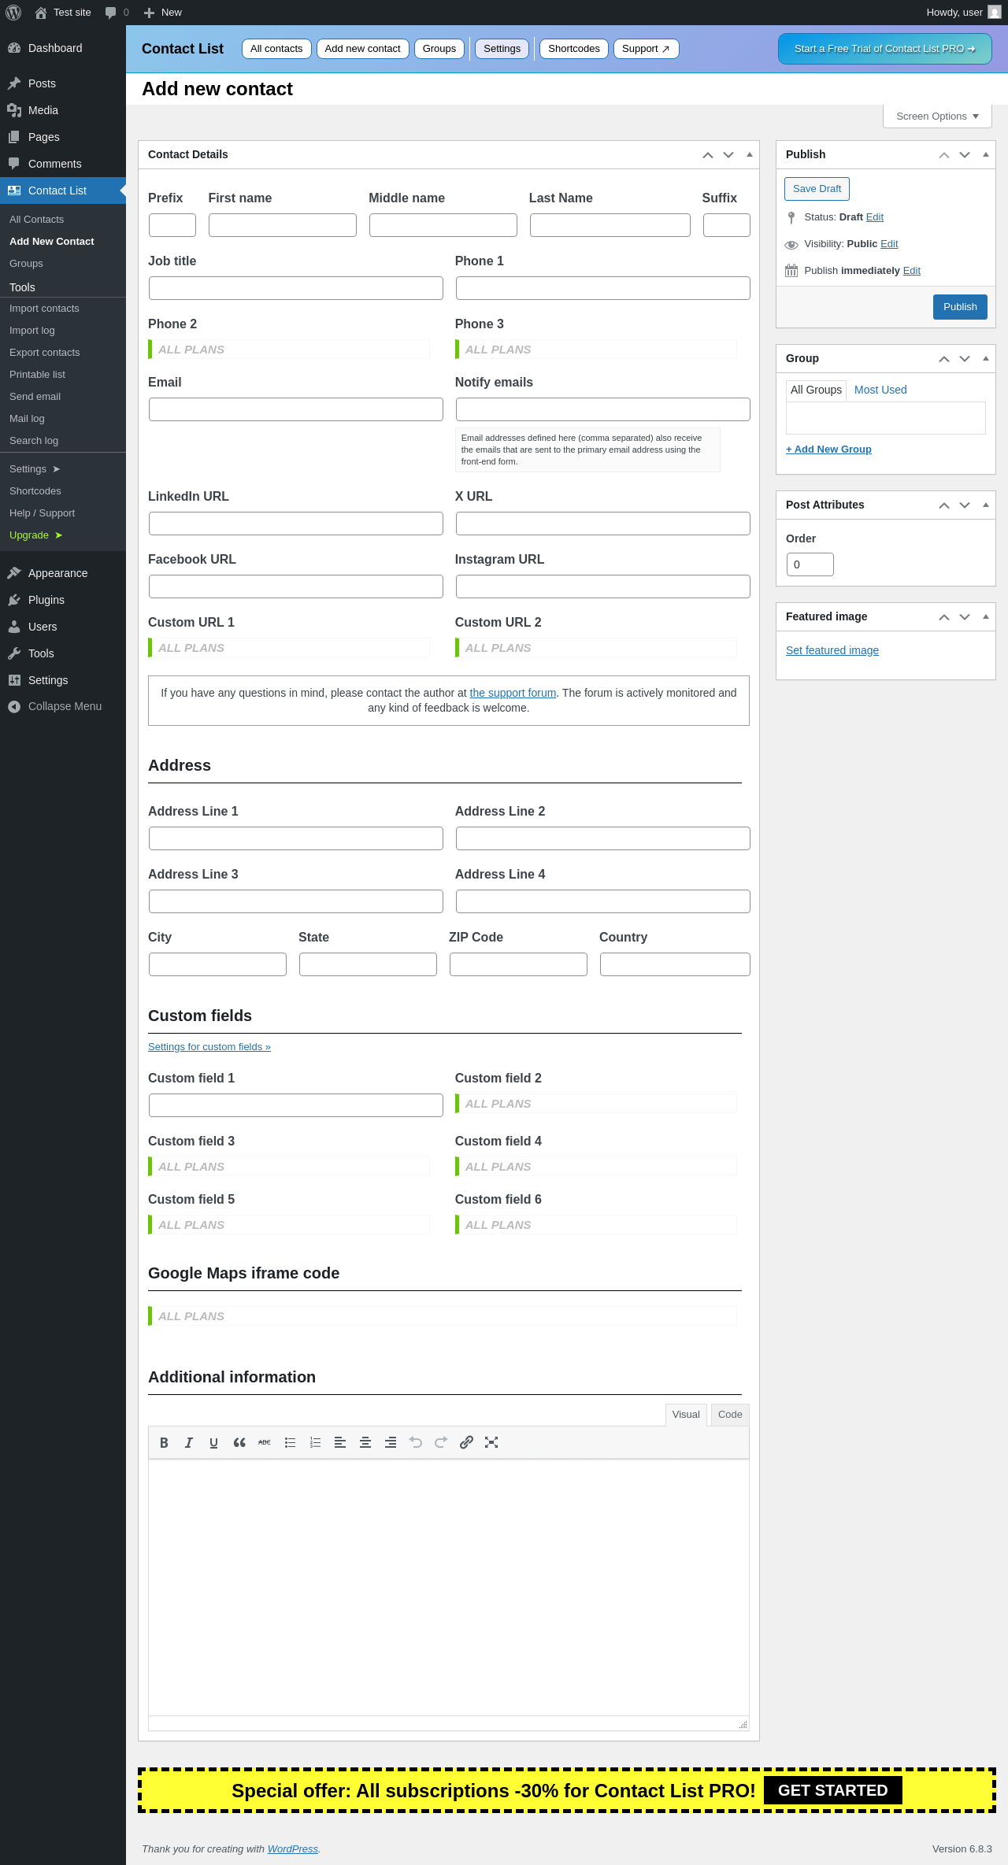1008x1865 pixels.
Task: Click the italic icon in the editor
Action: pos(189,1442)
